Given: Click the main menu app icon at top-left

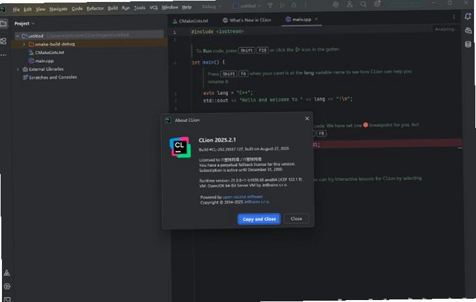Looking at the screenshot, I should click(3, 10).
